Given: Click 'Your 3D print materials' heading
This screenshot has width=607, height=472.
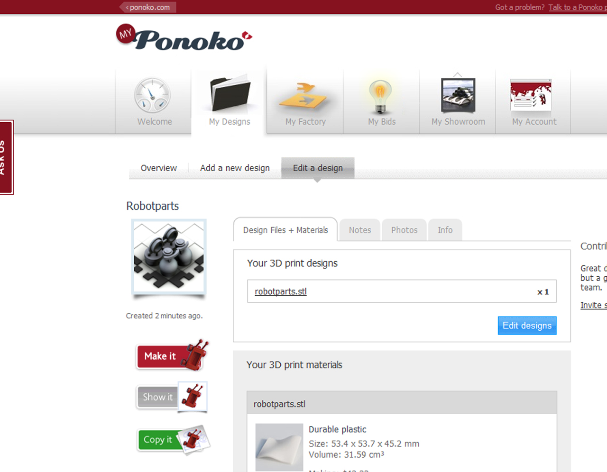Looking at the screenshot, I should (294, 365).
